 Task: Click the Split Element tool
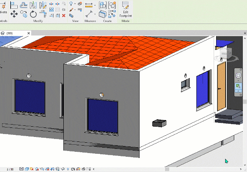point(51,4)
